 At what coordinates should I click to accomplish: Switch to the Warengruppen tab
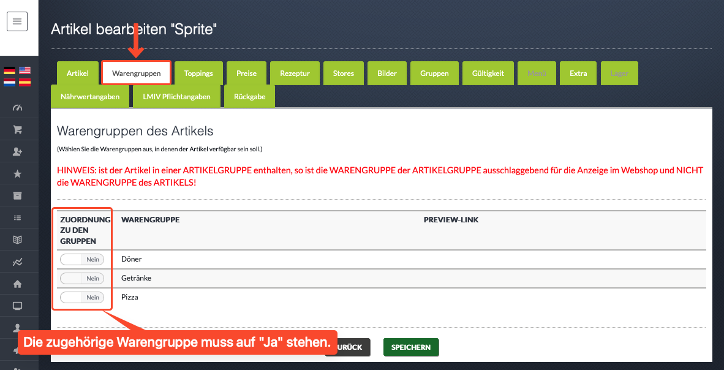[x=136, y=73]
